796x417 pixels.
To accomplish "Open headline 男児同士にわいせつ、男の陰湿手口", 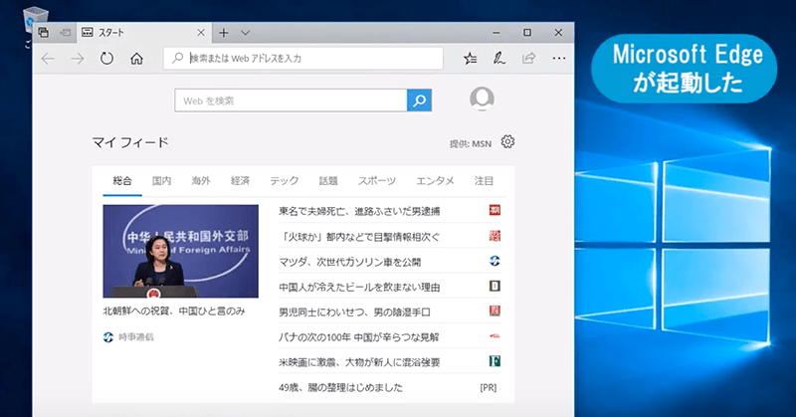I will pos(354,313).
